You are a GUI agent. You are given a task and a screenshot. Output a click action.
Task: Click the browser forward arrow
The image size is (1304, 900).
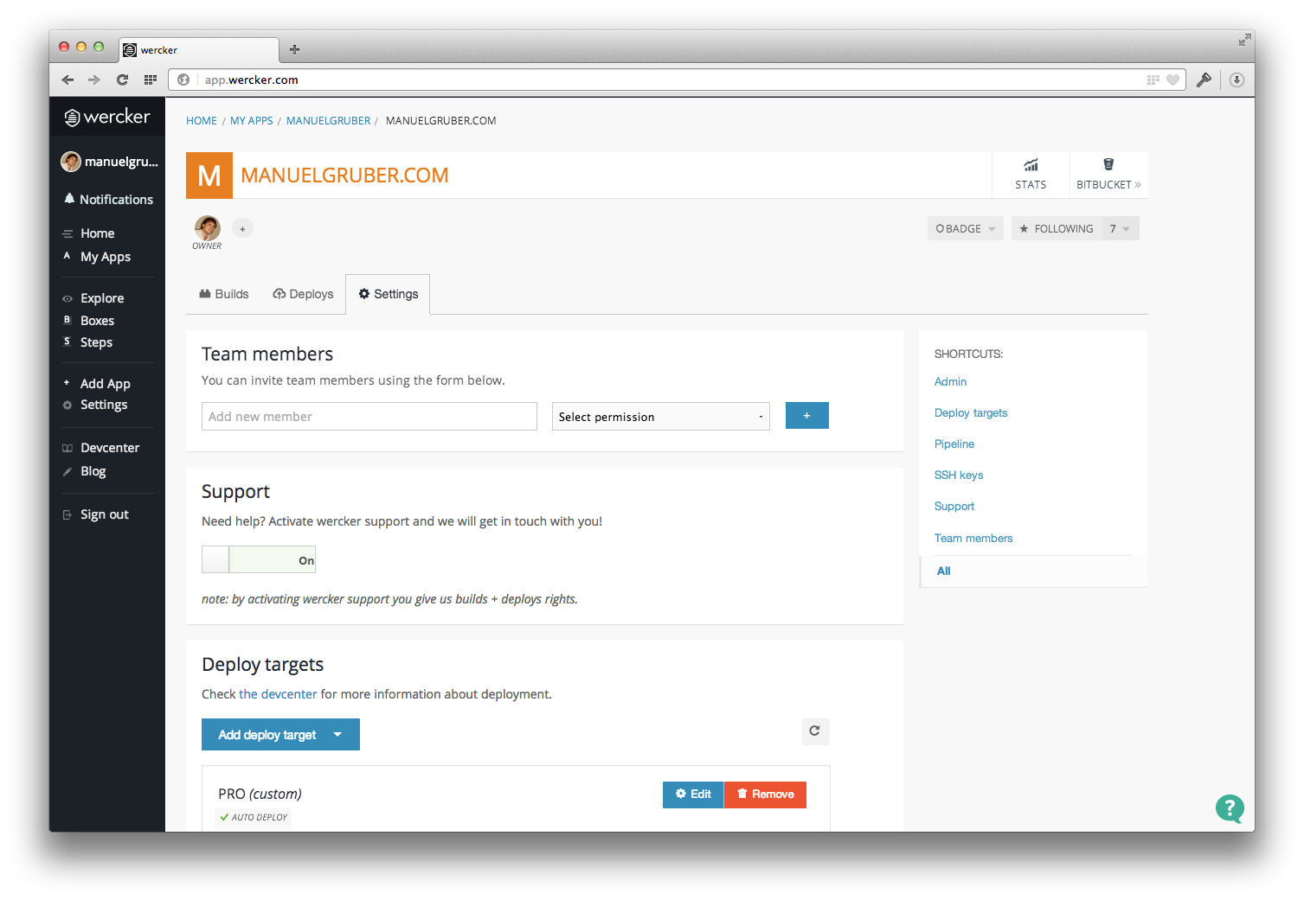point(94,80)
